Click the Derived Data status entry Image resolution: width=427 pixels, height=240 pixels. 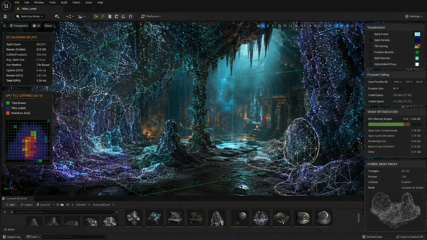(372, 237)
